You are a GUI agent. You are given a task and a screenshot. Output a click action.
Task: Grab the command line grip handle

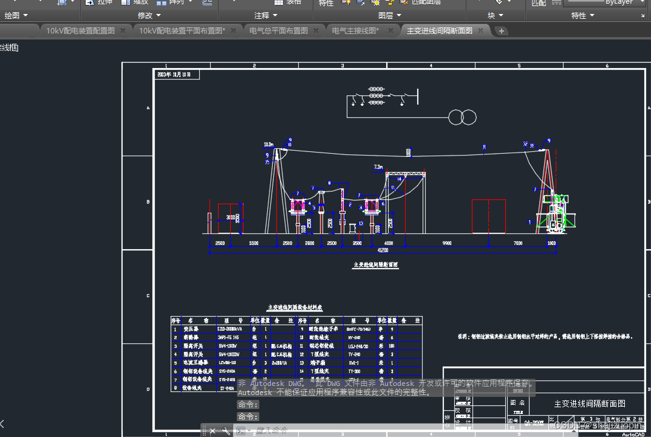click(204, 431)
